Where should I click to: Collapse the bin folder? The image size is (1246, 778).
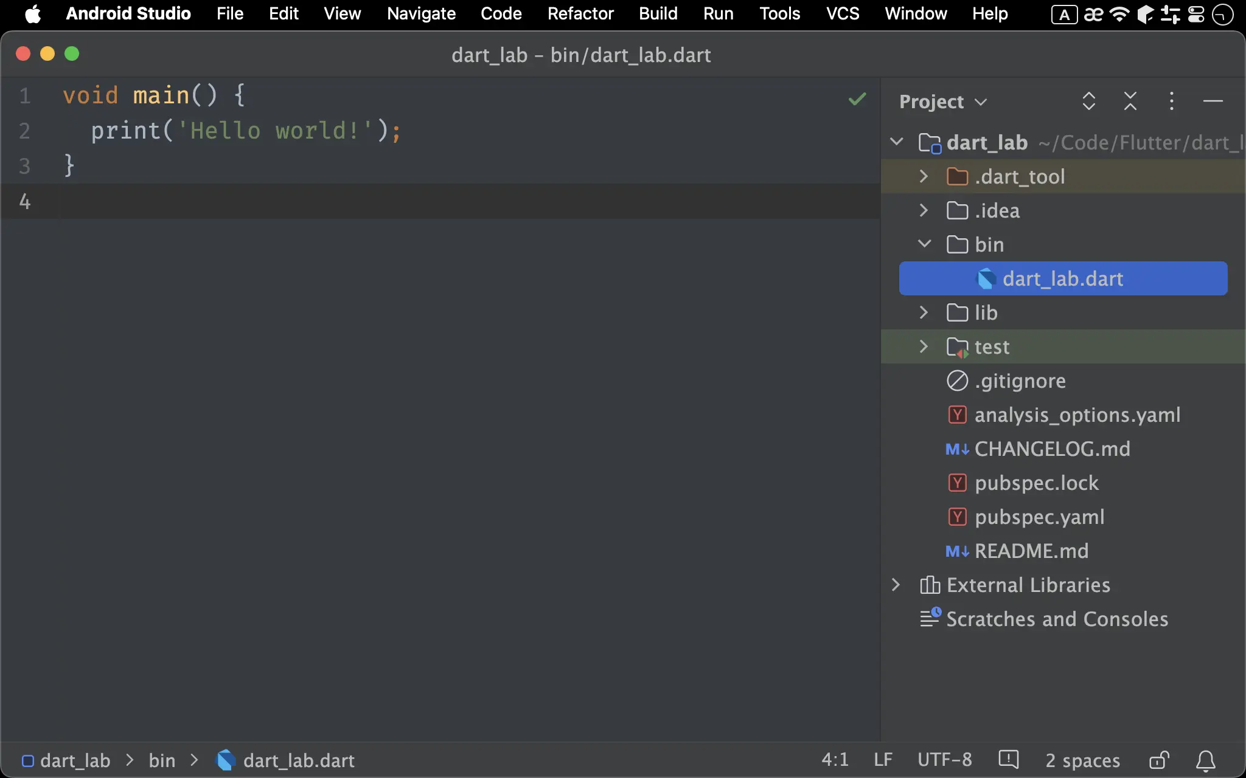924,244
